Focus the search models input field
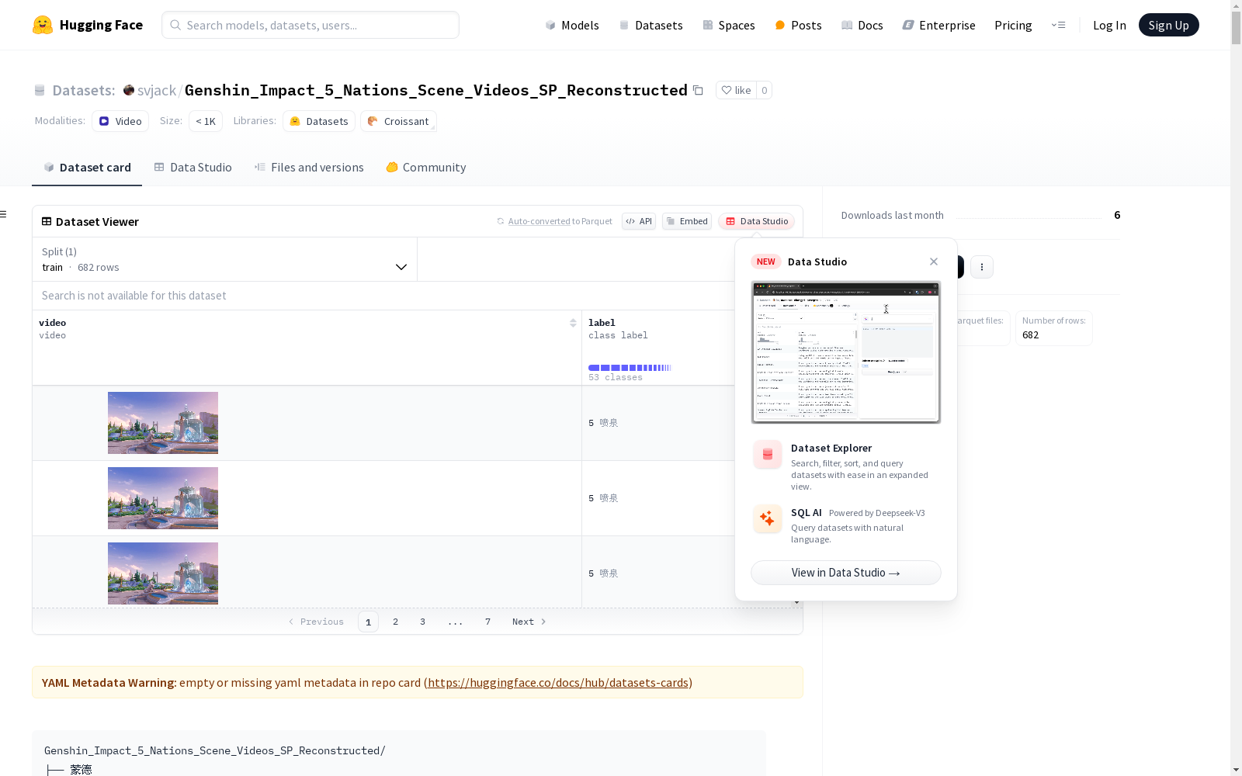 [x=310, y=25]
